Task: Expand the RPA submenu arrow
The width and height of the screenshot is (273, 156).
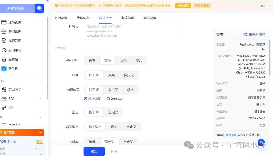Action: pyautogui.click(x=40, y=99)
